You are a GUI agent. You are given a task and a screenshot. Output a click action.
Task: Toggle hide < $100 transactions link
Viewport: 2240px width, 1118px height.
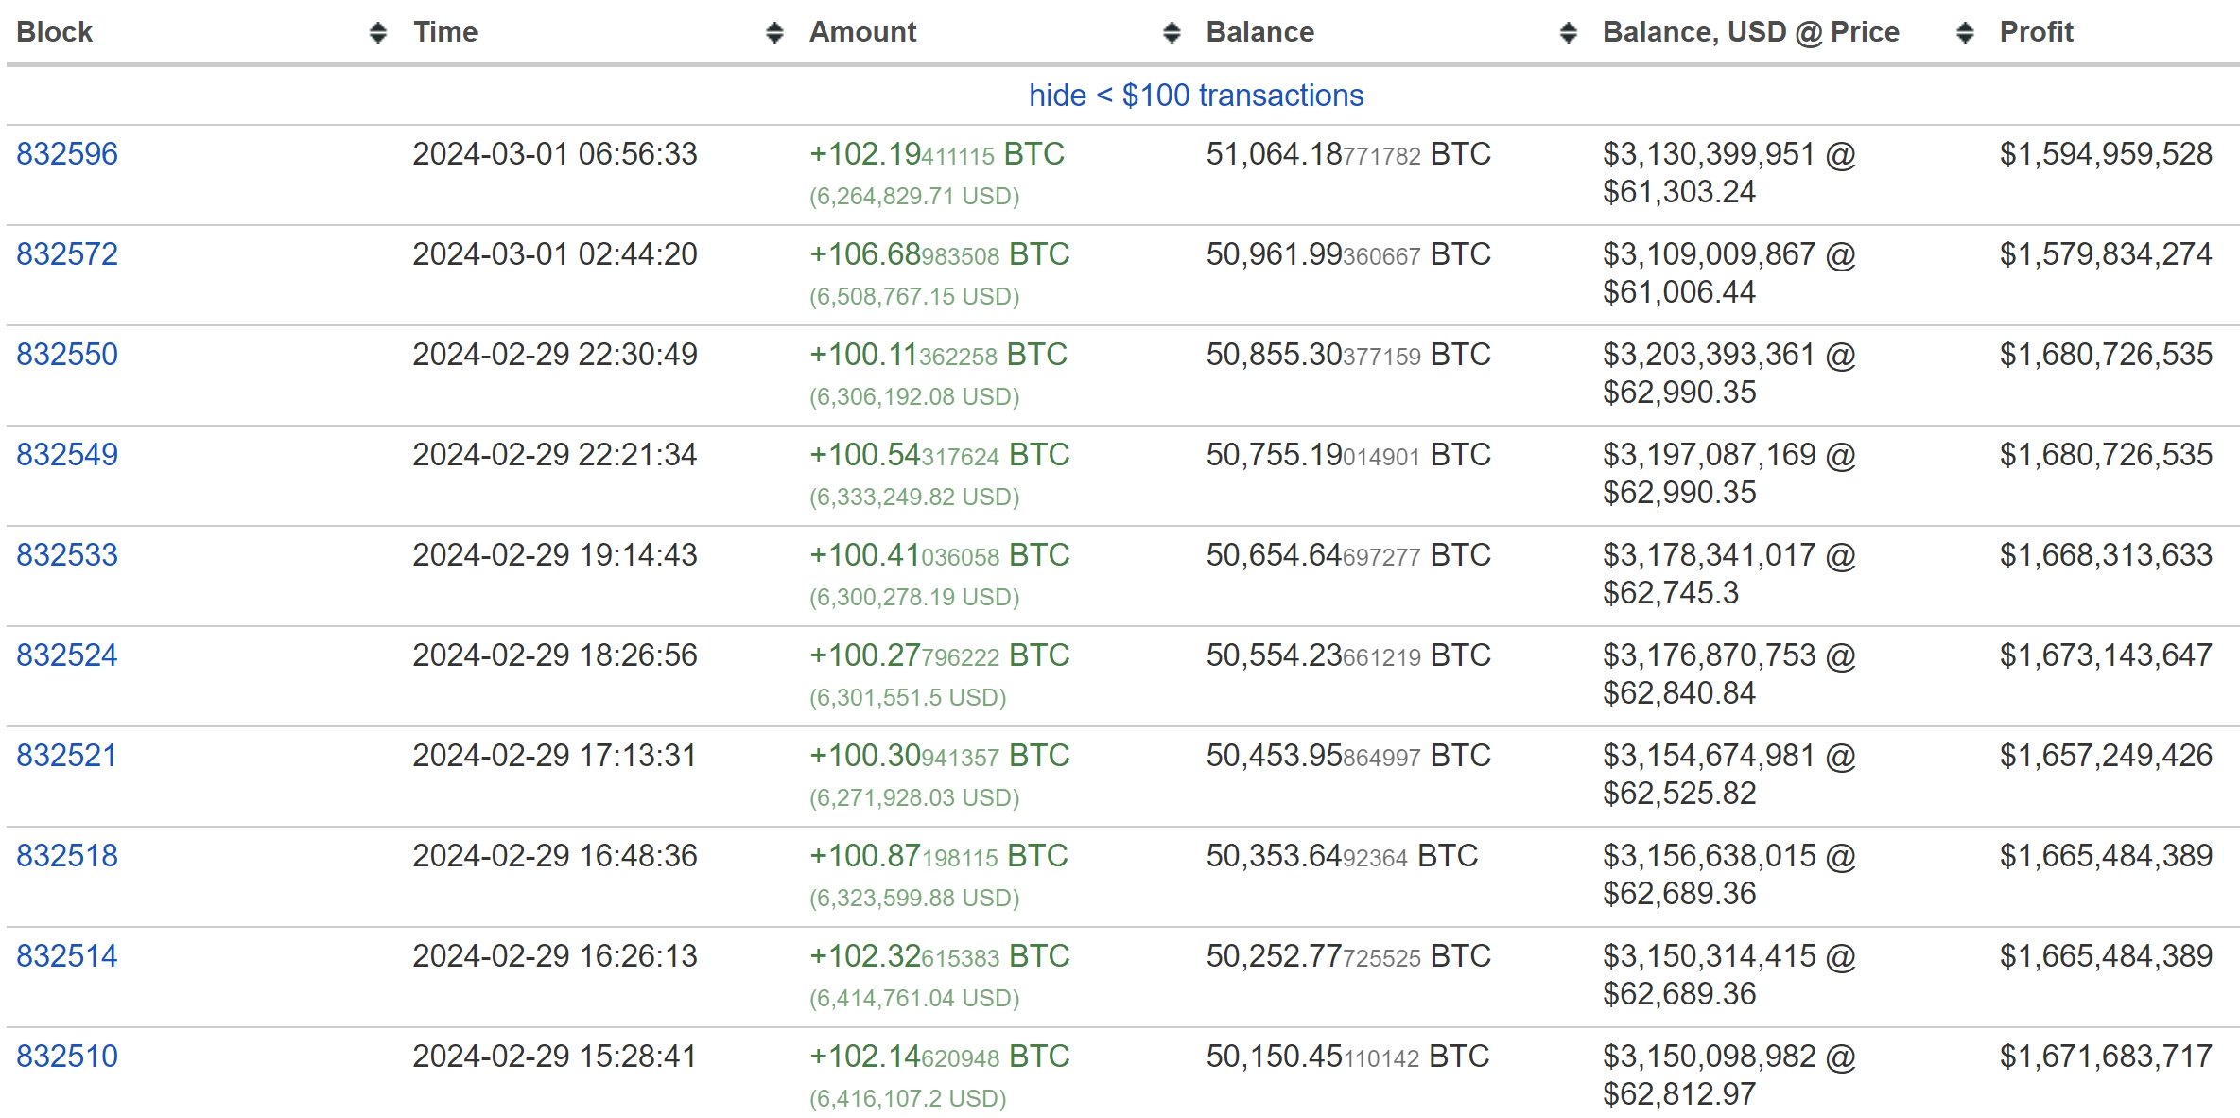1195,96
